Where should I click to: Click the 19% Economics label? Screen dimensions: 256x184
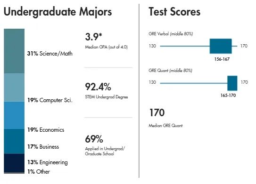(46, 130)
